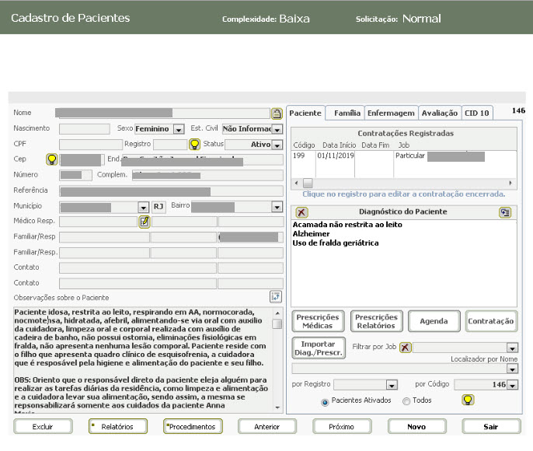Click the delete X icon in Diagnóstico do Paciente

click(302, 212)
